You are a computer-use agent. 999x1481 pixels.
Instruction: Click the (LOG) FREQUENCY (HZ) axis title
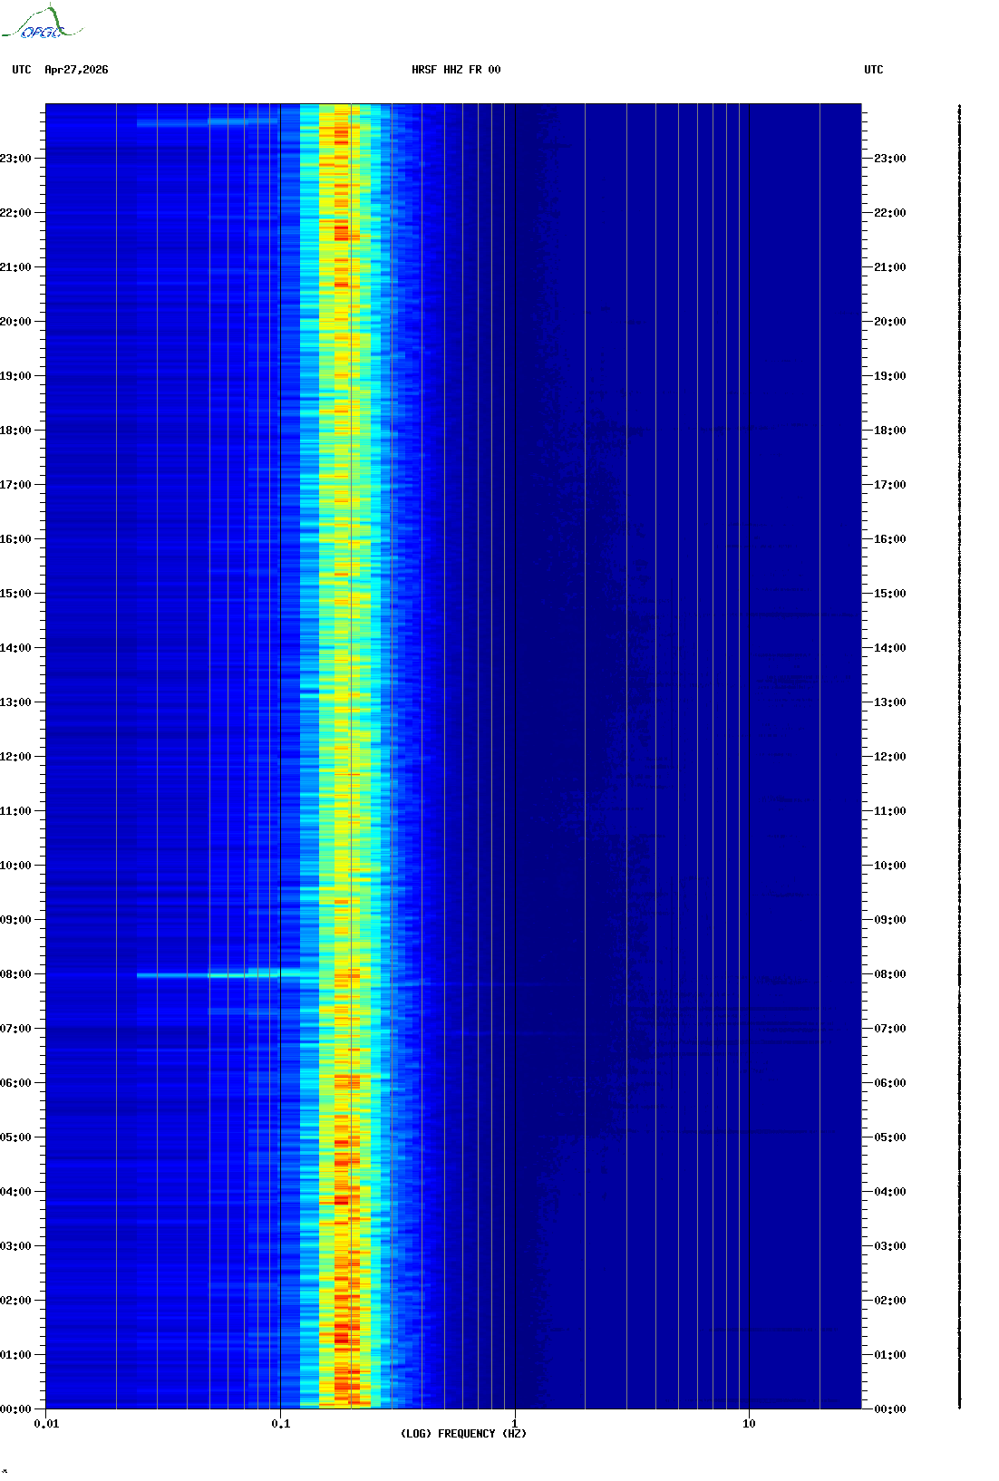pyautogui.click(x=463, y=1434)
